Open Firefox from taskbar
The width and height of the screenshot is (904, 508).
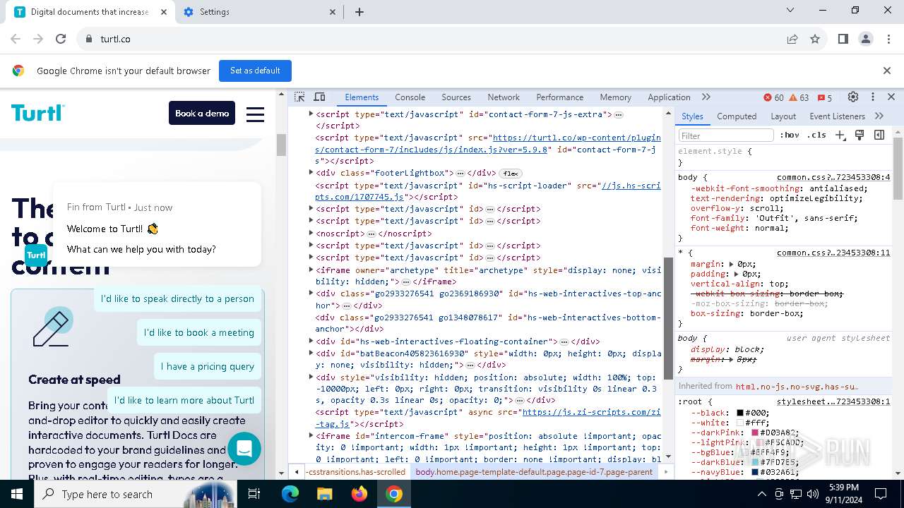(x=359, y=494)
